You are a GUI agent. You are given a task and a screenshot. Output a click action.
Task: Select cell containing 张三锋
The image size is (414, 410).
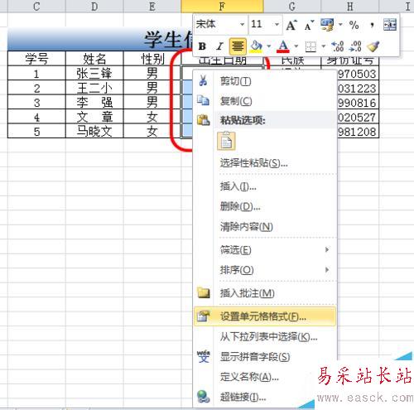tap(94, 74)
